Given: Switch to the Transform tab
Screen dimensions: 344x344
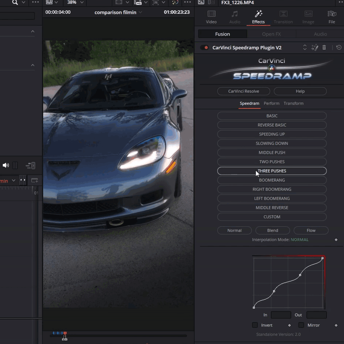Looking at the screenshot, I should (293, 103).
